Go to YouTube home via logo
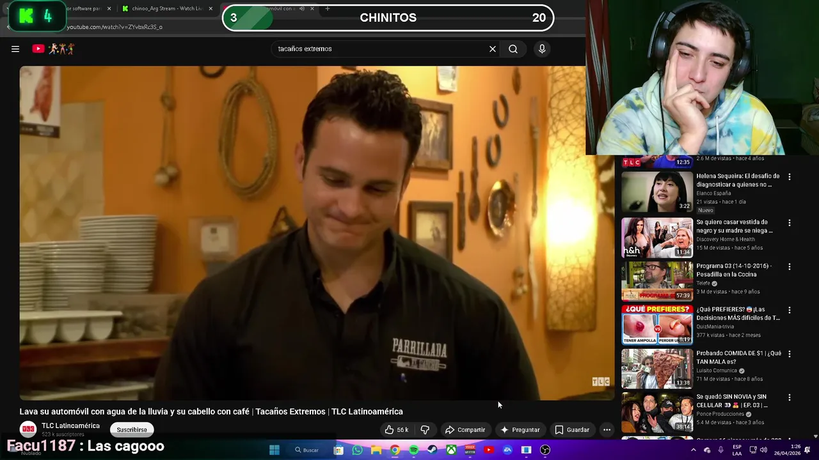The width and height of the screenshot is (819, 460). [53, 49]
